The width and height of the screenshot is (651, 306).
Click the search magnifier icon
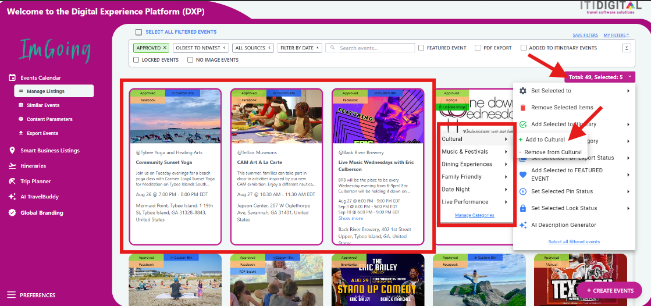(x=333, y=48)
